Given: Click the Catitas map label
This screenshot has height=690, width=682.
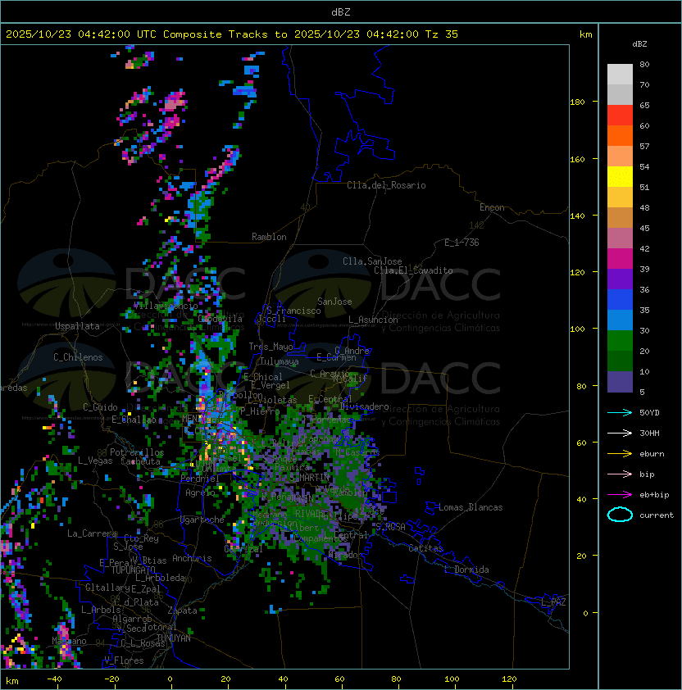Looking at the screenshot, I should 425,548.
